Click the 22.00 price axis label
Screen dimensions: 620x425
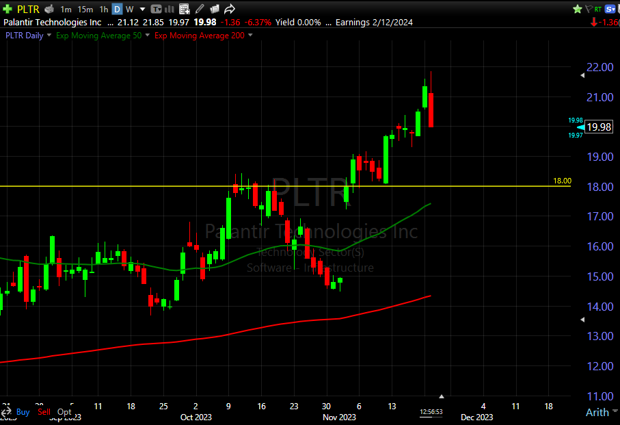599,67
